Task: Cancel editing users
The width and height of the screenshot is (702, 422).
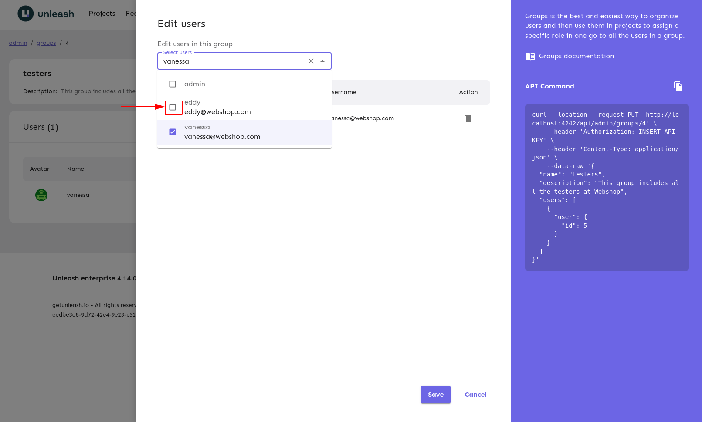Action: coord(475,395)
